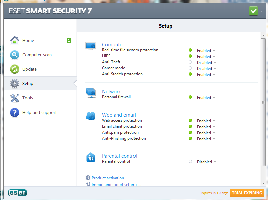Click the Parental control family icon
Screen dimensions: 268x200
point(91,157)
